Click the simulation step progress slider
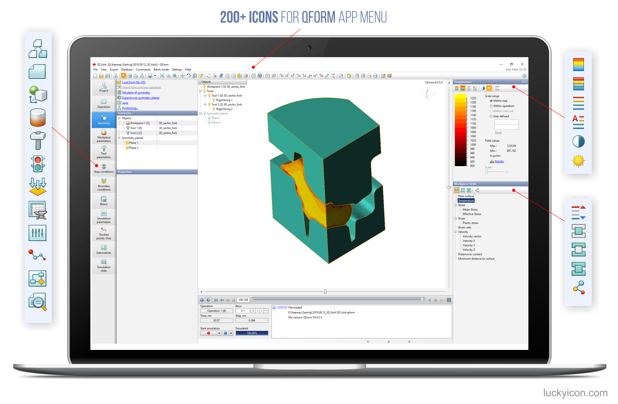This screenshot has width=618, height=404. coord(338,300)
